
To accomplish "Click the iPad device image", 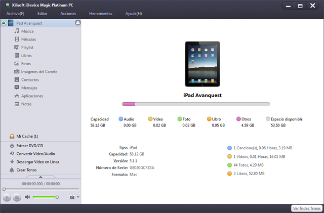I will 202,64.
